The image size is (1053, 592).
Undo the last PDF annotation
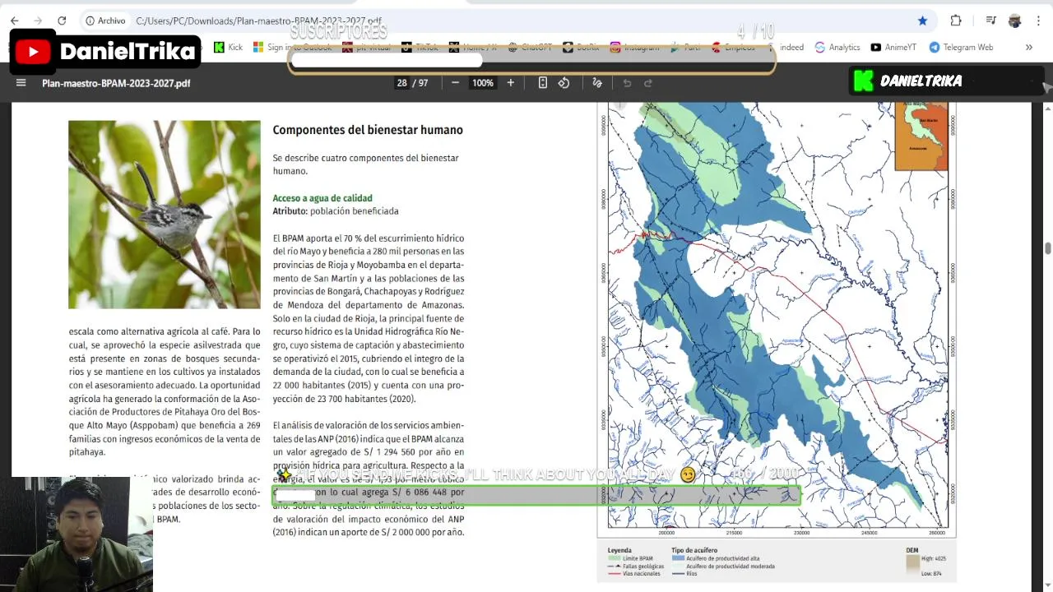tap(627, 83)
